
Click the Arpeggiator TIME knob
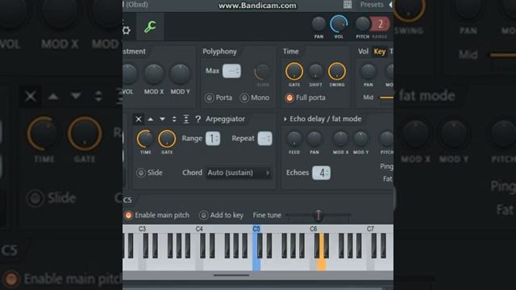(145, 139)
